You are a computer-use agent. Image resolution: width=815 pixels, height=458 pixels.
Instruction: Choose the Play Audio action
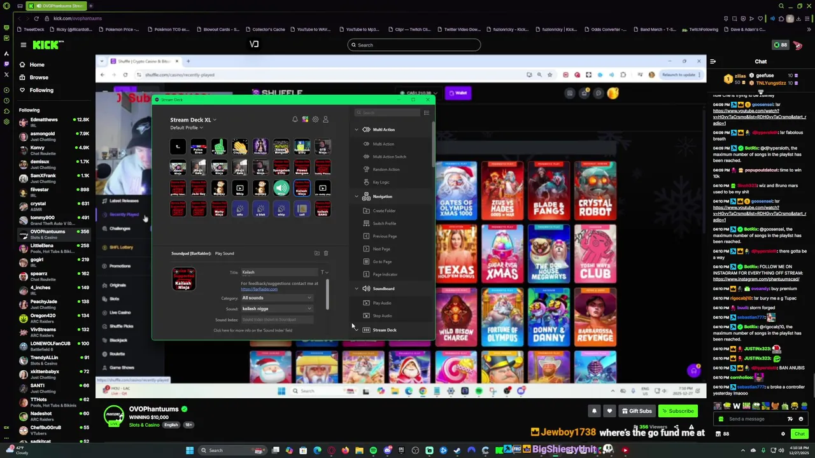381,303
